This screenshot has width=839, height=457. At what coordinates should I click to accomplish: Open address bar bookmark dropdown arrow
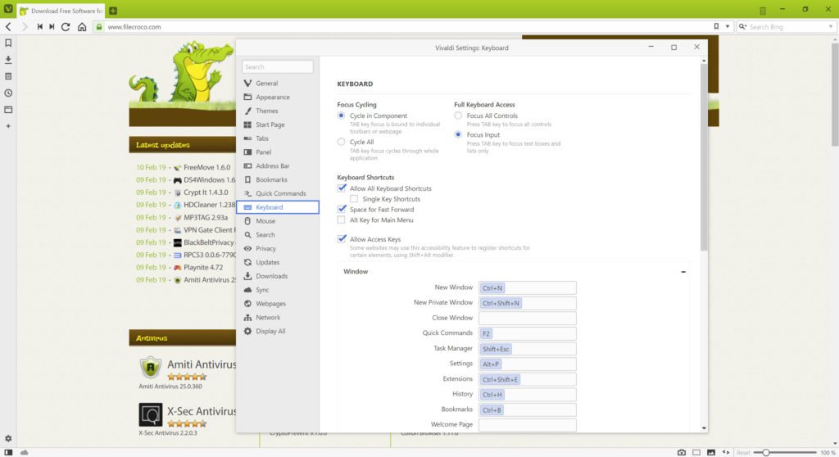[x=728, y=26]
